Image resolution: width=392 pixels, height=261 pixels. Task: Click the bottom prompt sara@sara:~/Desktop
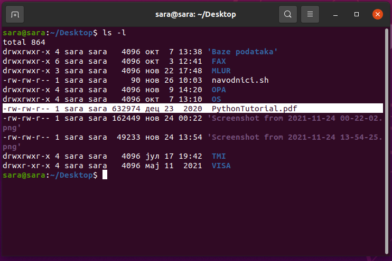tap(50, 175)
